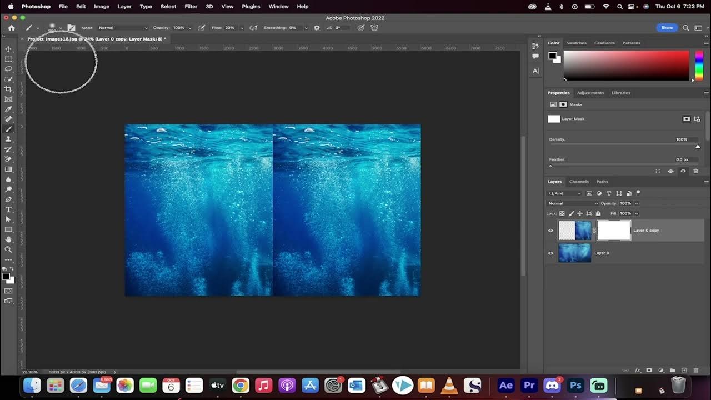The height and width of the screenshot is (400, 711).
Task: Select the Hand tool
Action: click(8, 239)
